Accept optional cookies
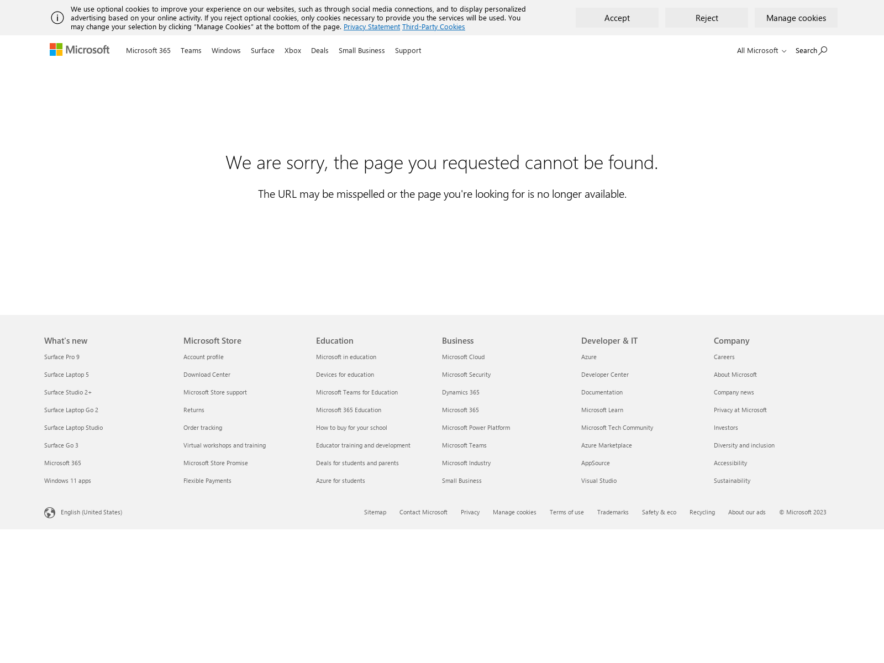This screenshot has width=884, height=663. [617, 18]
